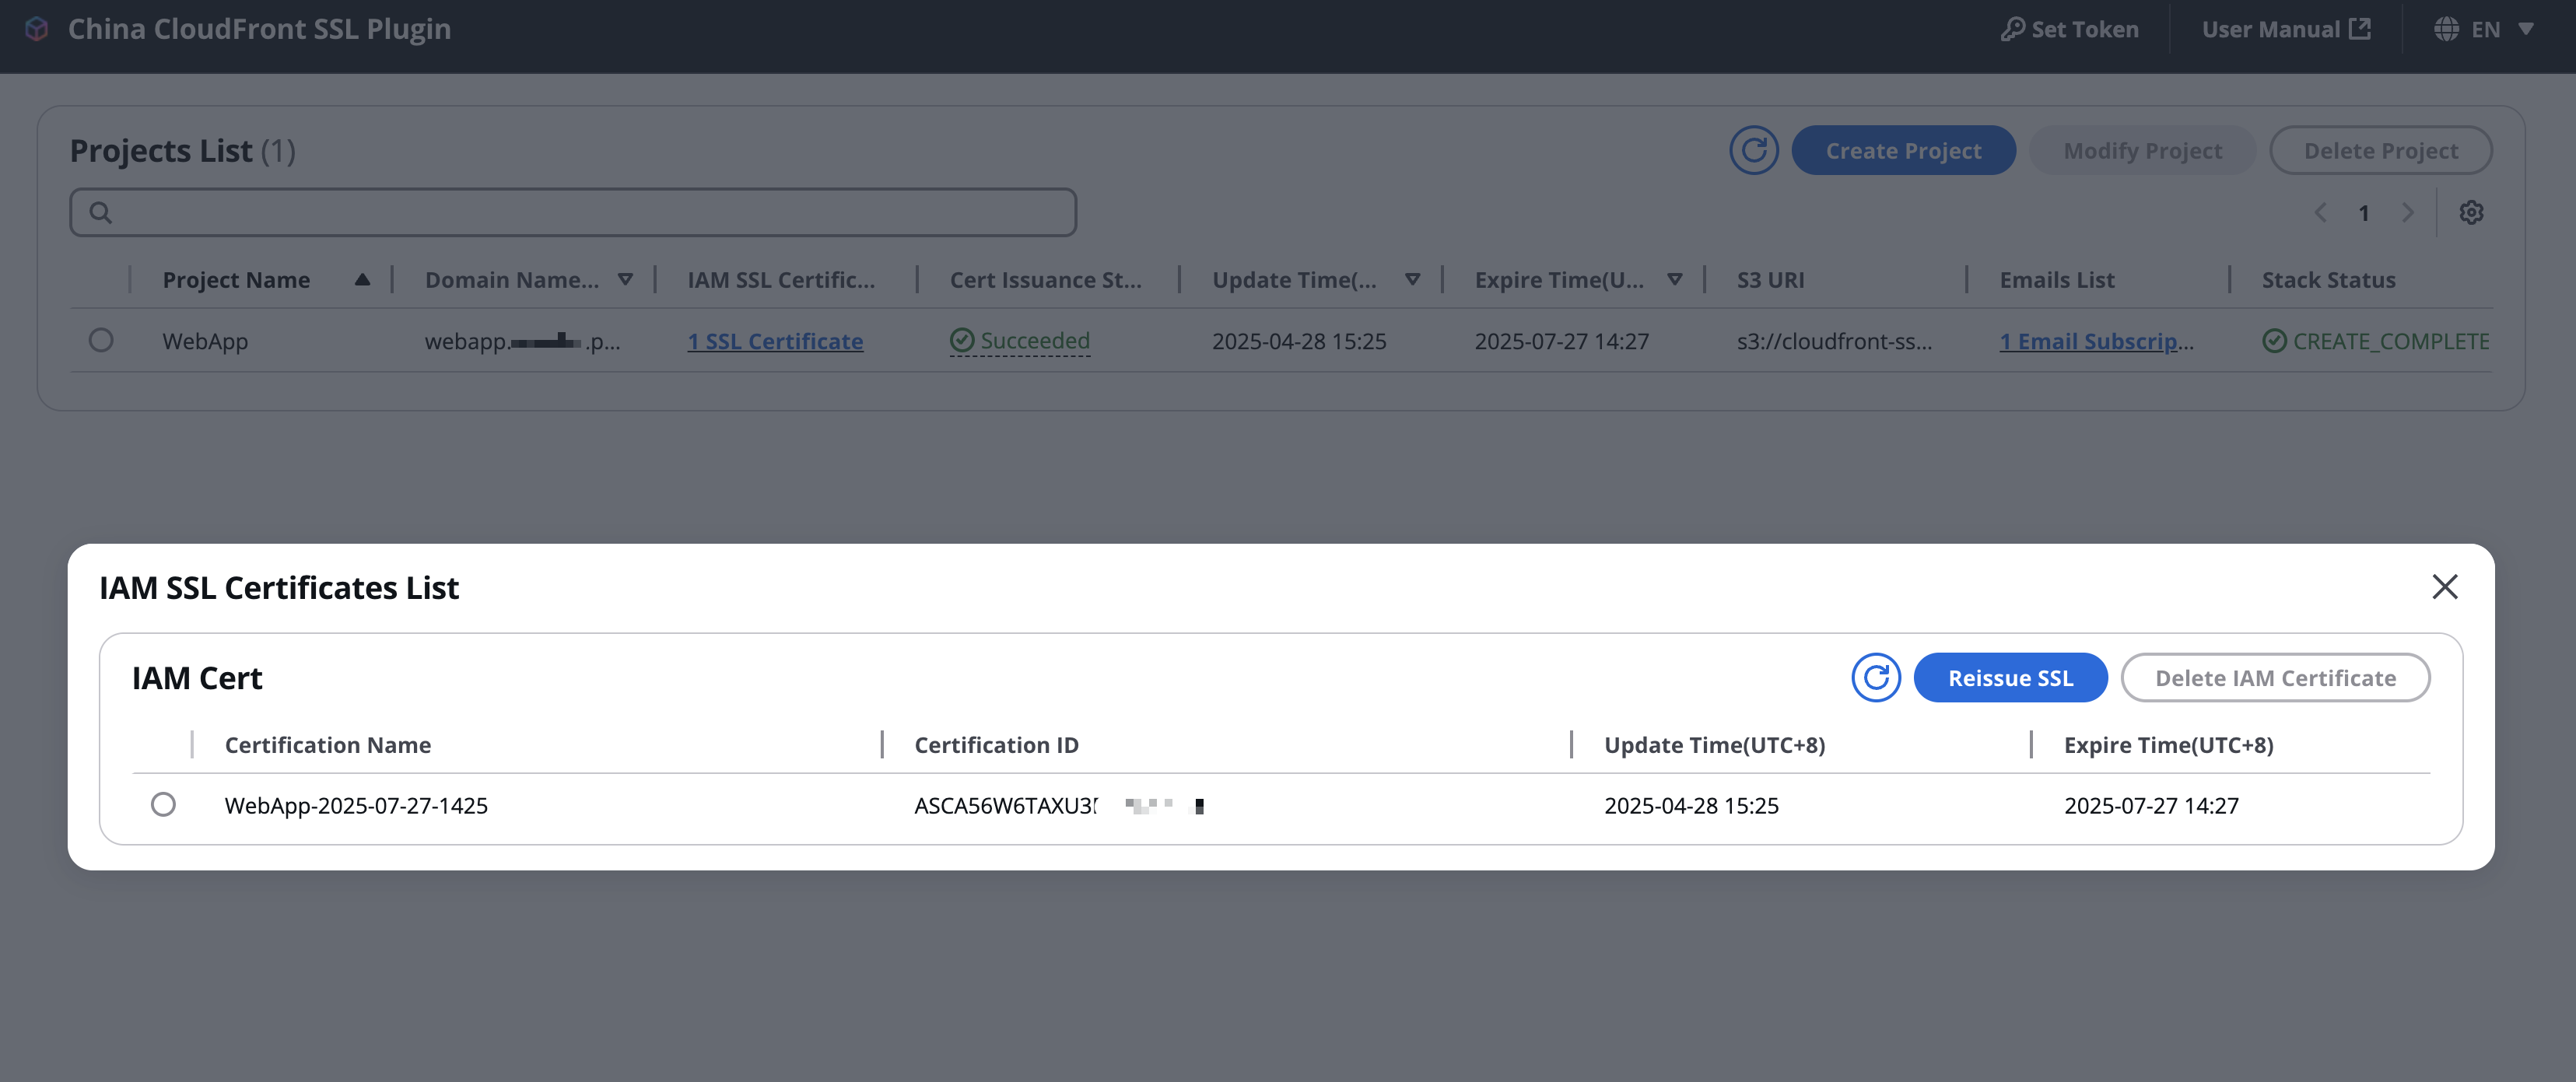Refresh the Projects List
This screenshot has height=1082, width=2576.
[x=1754, y=150]
